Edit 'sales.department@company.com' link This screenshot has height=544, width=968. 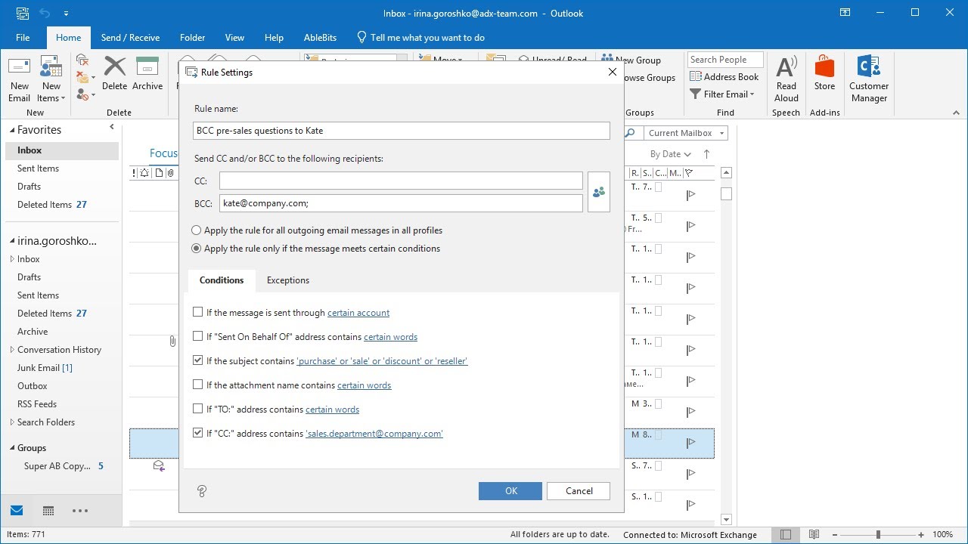pos(374,434)
